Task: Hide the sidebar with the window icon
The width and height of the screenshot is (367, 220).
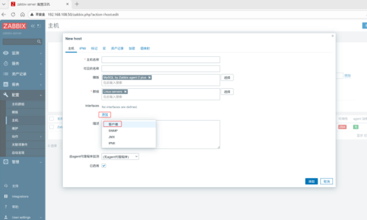Action: click(x=39, y=26)
